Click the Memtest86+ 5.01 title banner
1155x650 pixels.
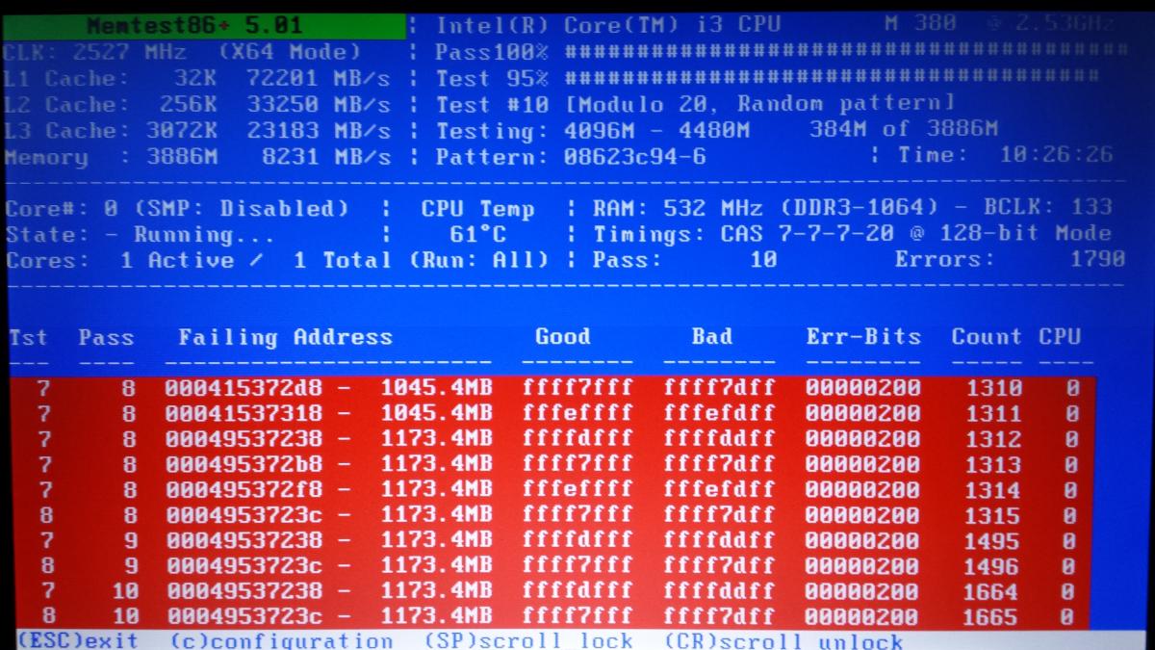pyautogui.click(x=202, y=25)
